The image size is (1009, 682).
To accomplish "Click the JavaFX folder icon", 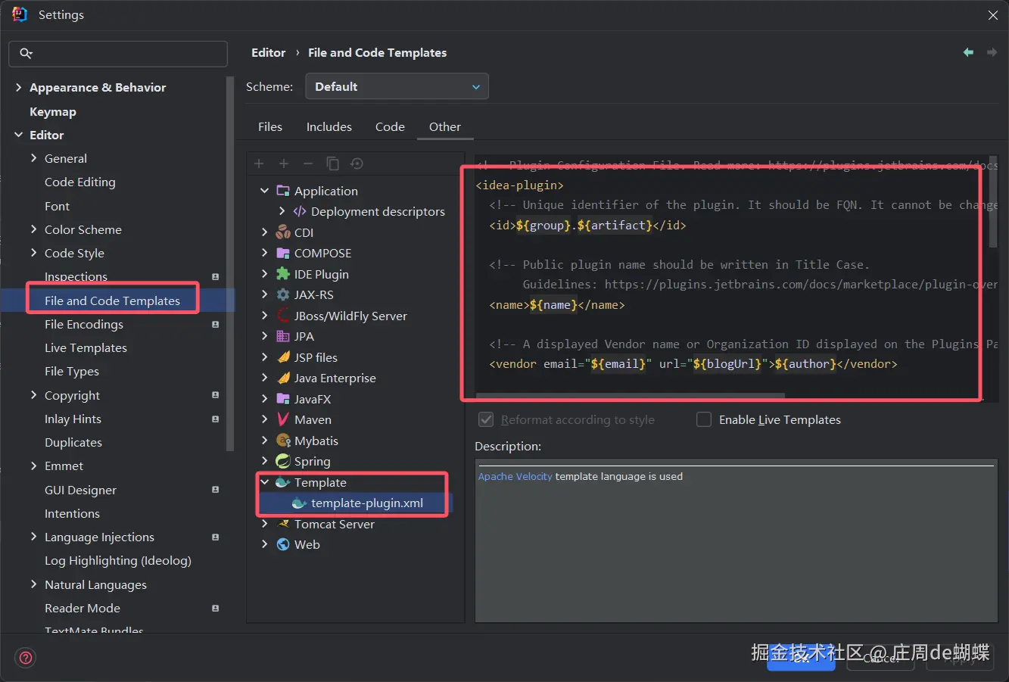I will (x=283, y=399).
